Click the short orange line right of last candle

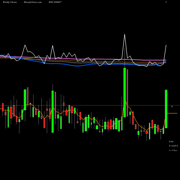172,113
